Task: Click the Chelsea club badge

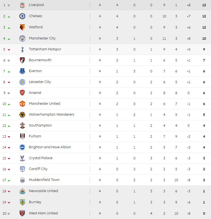Action: pyautogui.click(x=22, y=16)
